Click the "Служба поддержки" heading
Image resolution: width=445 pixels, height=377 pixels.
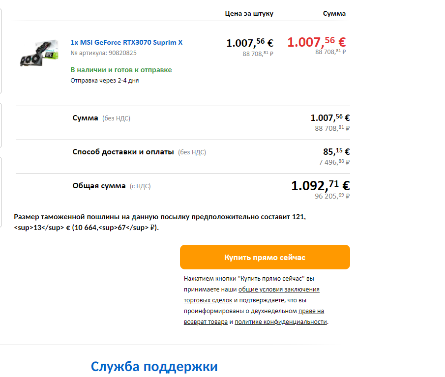point(154,366)
